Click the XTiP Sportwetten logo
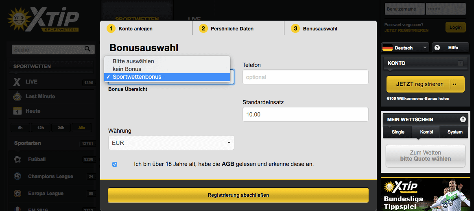 [44, 19]
